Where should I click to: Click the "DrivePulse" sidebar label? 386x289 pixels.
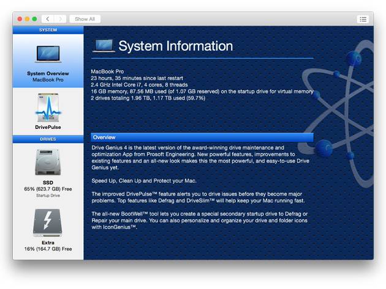(x=48, y=127)
